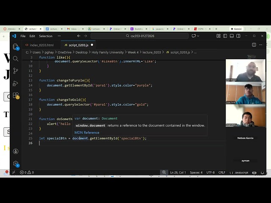Switch to index_0203.html tab
Image resolution: width=271 pixels, height=203 pixels.
pyautogui.click(x=41, y=45)
